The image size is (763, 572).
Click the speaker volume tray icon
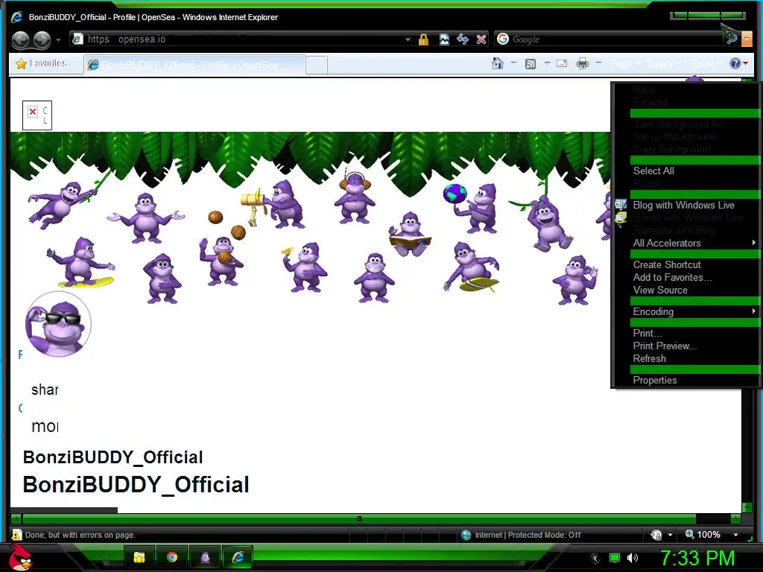tap(632, 558)
